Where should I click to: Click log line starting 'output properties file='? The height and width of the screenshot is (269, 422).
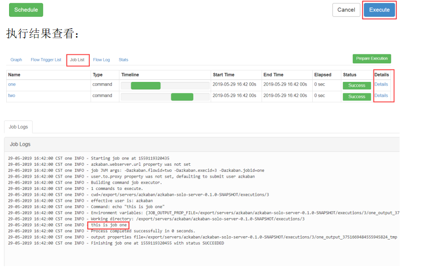tap(203, 237)
